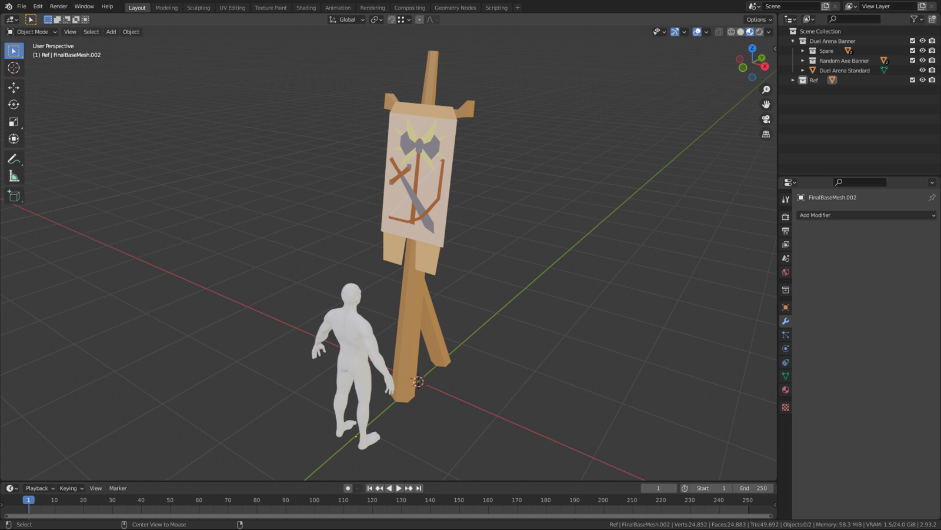
Task: Collapse the Duel Arena Banner collection
Action: pos(793,41)
